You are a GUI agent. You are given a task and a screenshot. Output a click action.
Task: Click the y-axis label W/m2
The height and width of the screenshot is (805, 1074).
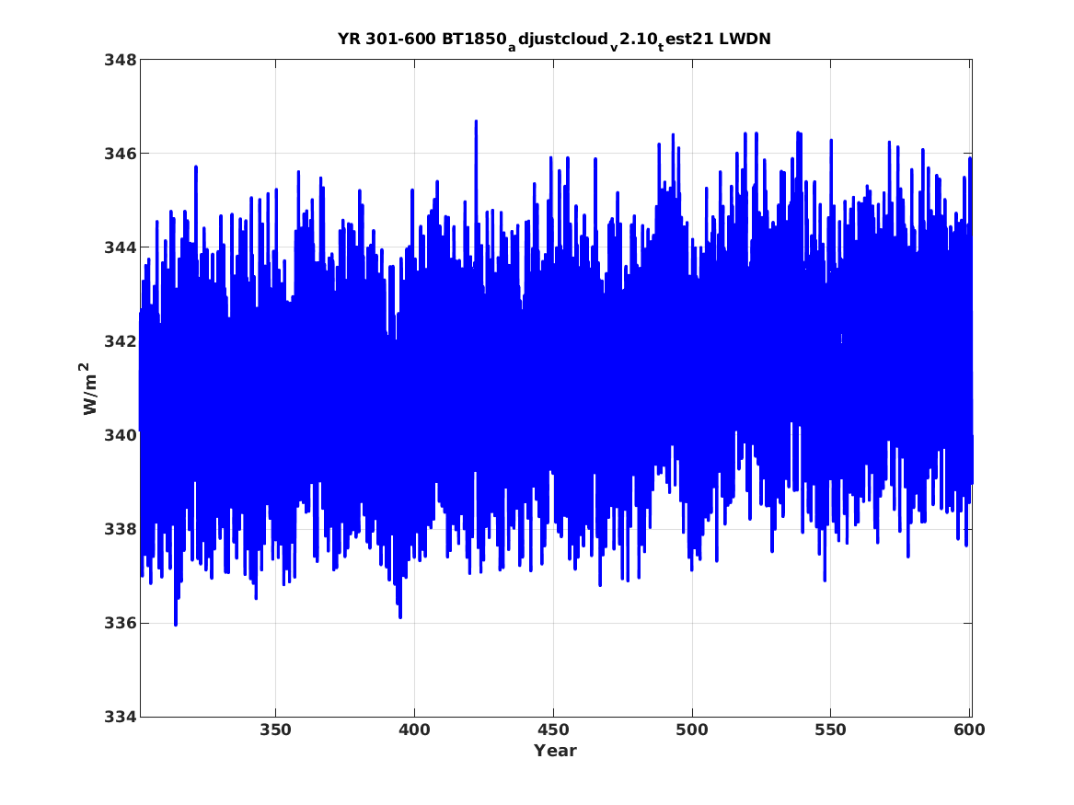(89, 388)
